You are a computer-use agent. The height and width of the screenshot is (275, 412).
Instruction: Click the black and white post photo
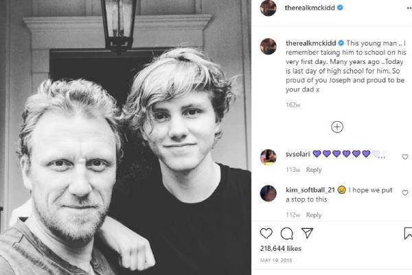pos(126,137)
